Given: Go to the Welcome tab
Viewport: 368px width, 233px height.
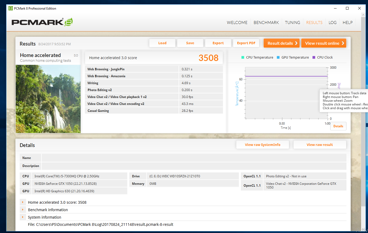Looking at the screenshot, I should [237, 23].
